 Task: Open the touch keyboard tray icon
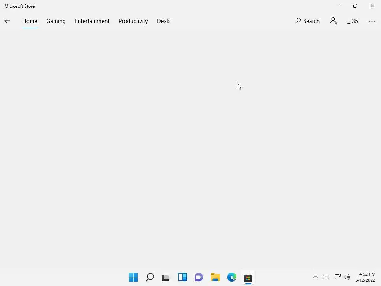pos(326,277)
